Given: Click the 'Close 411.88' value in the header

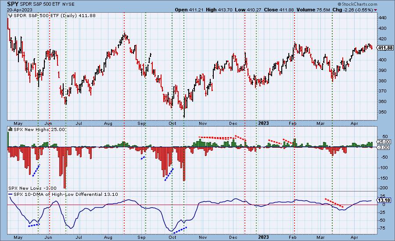Looking at the screenshot, I should [279, 10].
